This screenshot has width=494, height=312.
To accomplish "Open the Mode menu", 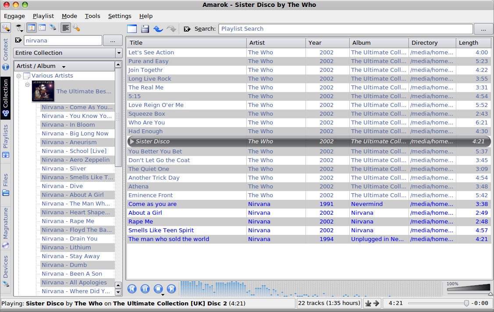I will 69,16.
